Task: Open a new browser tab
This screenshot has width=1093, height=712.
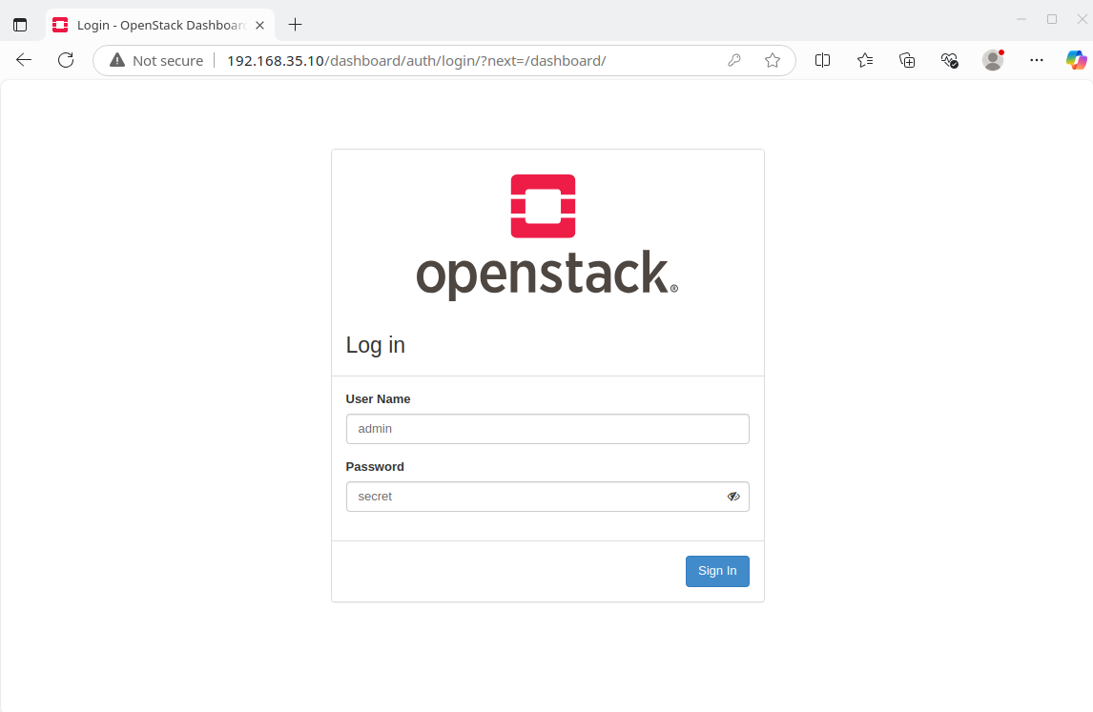Action: click(x=295, y=25)
